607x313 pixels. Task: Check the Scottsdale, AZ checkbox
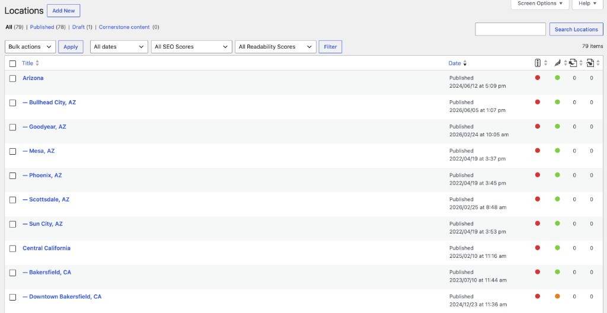click(13, 200)
